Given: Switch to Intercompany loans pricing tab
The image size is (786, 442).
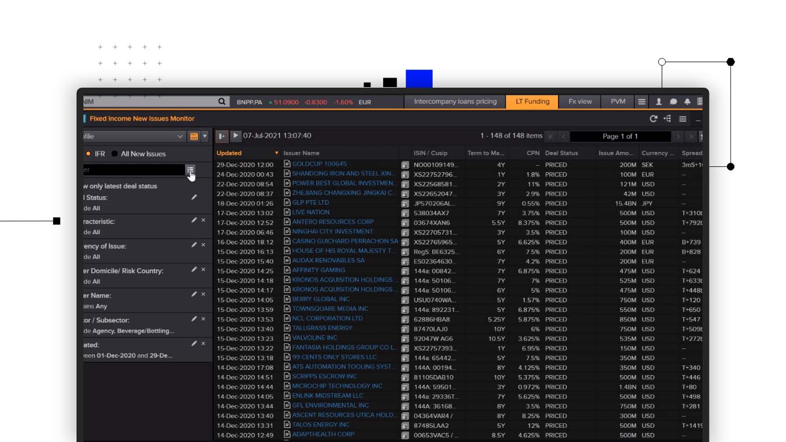Looking at the screenshot, I should click(x=455, y=101).
